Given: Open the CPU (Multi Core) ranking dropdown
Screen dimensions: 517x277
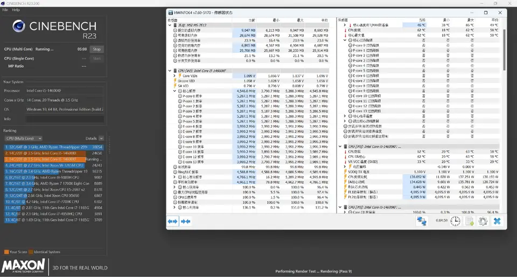Looking at the screenshot, I should (23, 138).
